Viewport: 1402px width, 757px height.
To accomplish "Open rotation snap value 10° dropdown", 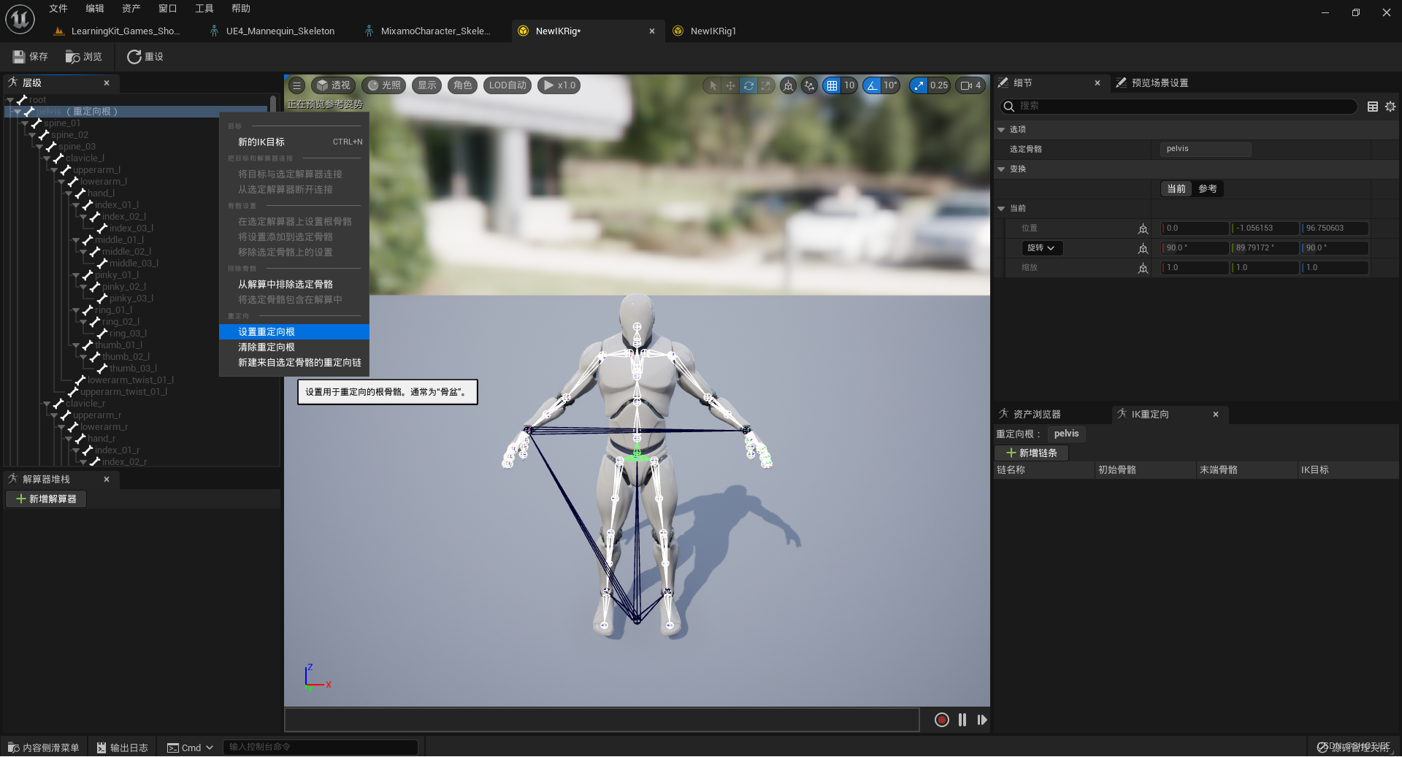I will (x=891, y=85).
